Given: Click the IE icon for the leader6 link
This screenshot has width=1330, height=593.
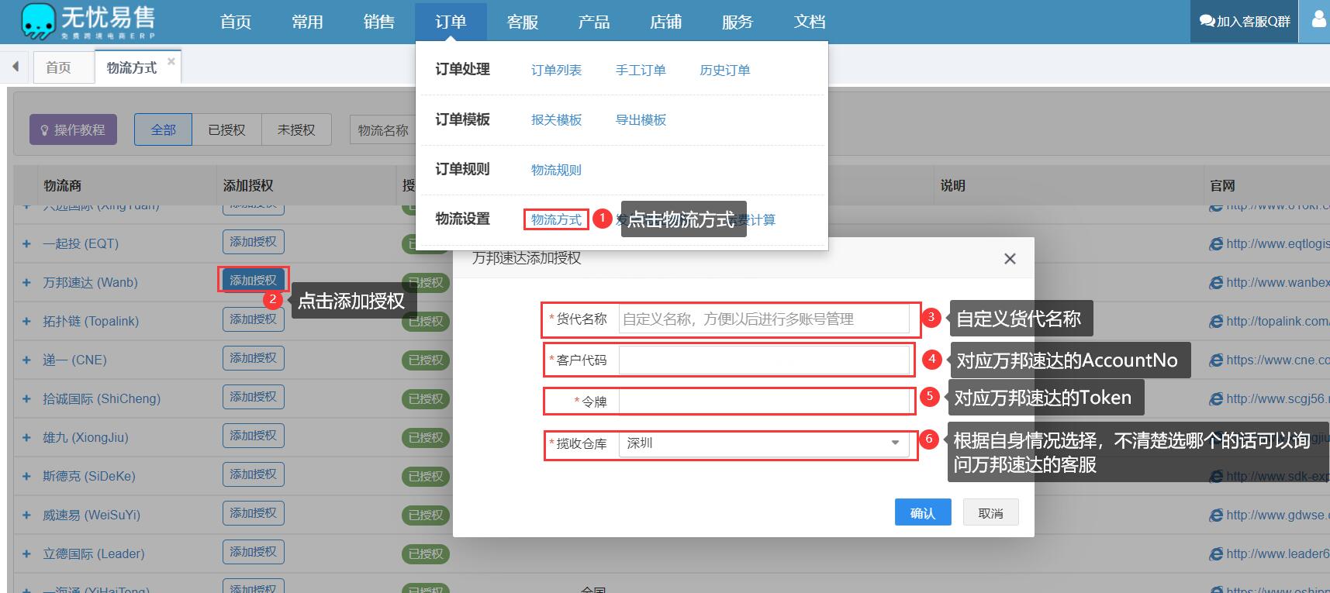Looking at the screenshot, I should [x=1216, y=553].
